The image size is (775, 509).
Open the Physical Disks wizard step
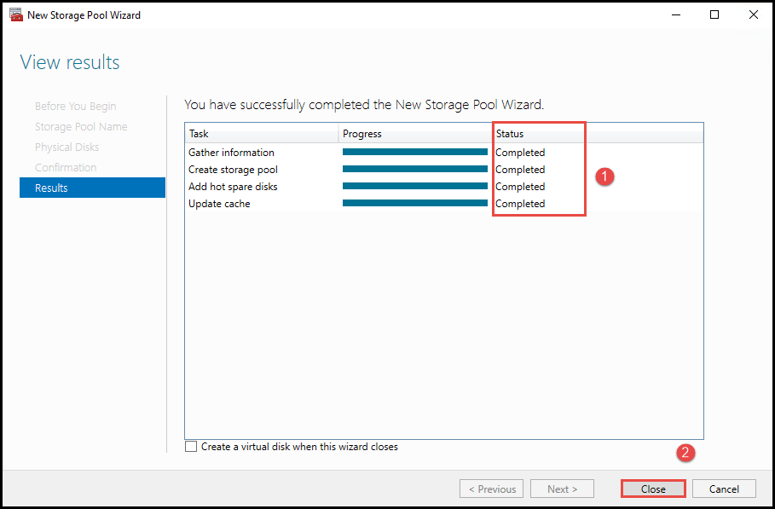[x=67, y=147]
